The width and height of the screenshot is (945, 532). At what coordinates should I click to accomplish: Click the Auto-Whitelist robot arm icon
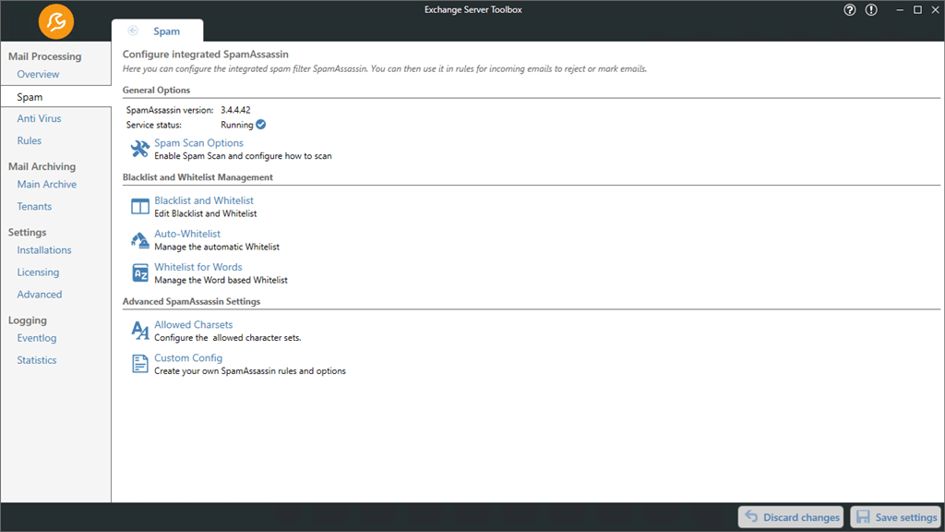click(x=139, y=240)
